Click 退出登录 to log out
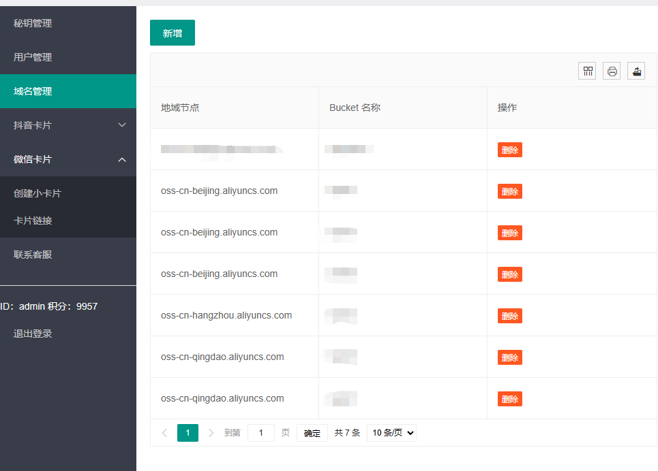658x471 pixels. (33, 334)
